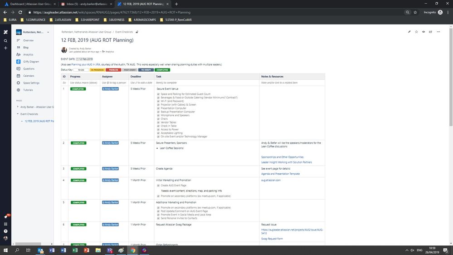This screenshot has width=453, height=255.
Task: Open 3.SHAREPOINT bookmarks folder
Action: click(87, 20)
